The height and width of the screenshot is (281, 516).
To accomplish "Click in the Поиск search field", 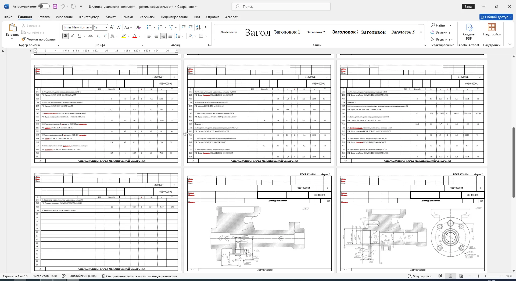I will pyautogui.click(x=281, y=6).
